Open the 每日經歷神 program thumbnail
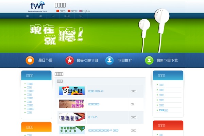Viewport: 204px width, 136px height. 72,104
